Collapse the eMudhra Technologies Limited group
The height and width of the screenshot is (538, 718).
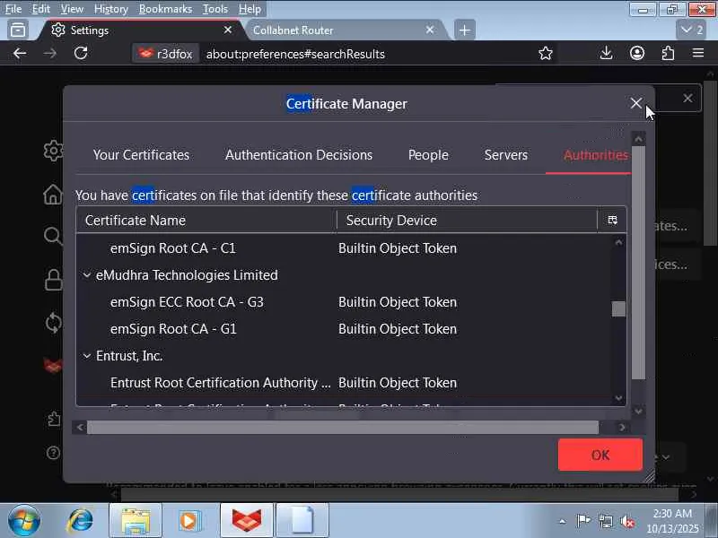86,275
